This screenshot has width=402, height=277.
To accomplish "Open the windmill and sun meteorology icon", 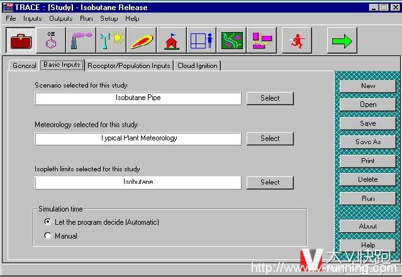I will tap(111, 40).
